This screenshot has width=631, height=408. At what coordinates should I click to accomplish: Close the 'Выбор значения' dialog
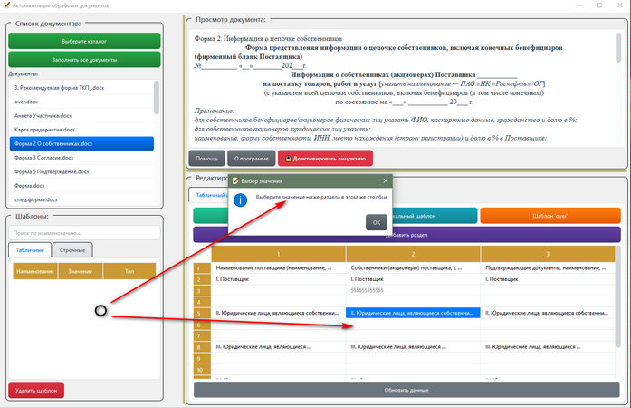[385, 181]
